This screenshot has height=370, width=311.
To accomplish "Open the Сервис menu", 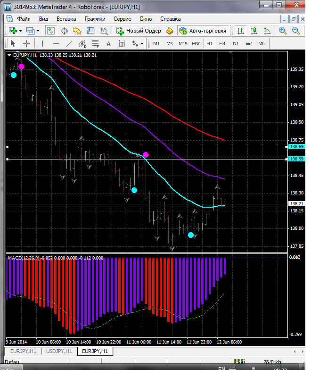I will click(x=123, y=19).
